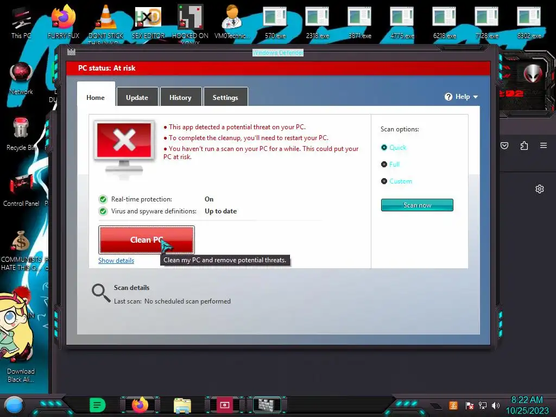The image size is (556, 417).
Task: Select the 6218.exe desktop file
Action: click(444, 22)
